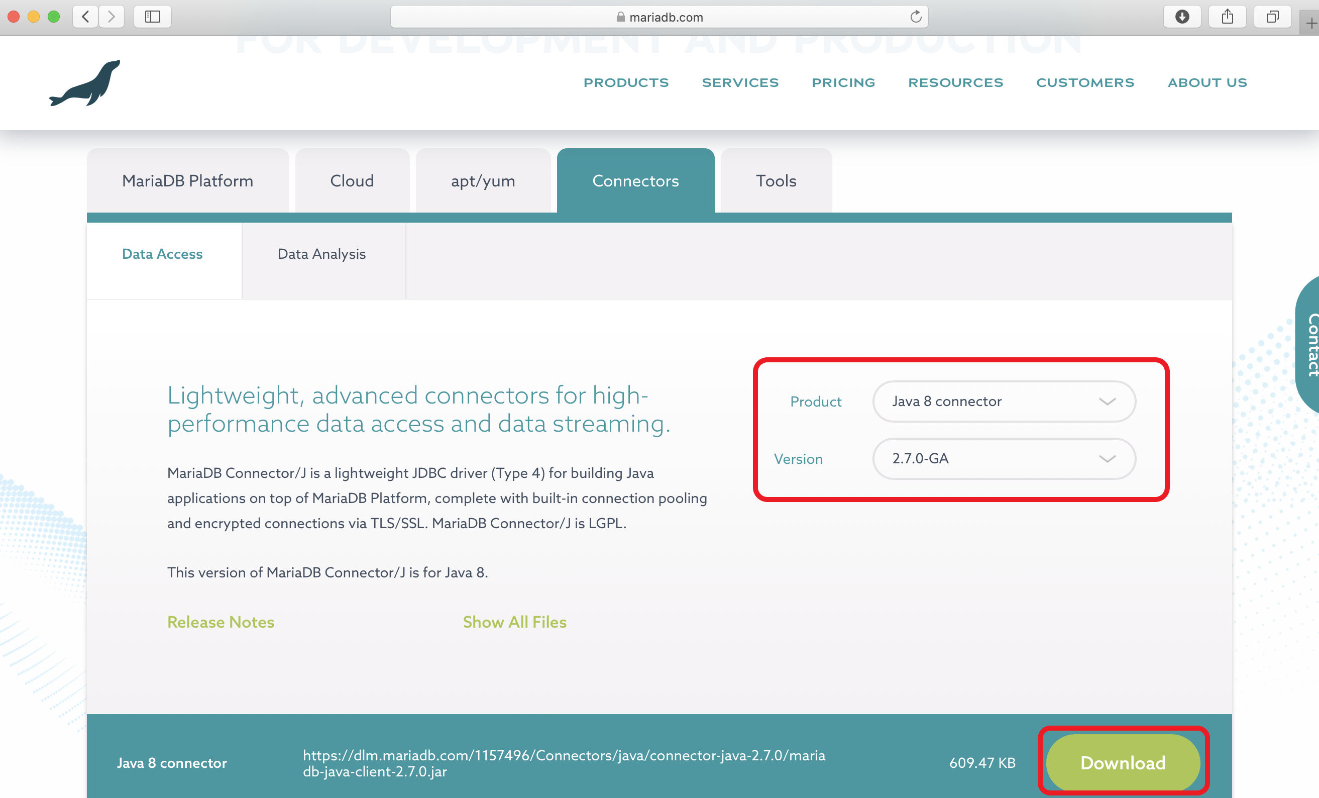Open the PRODUCTS navigation menu
Screen dimensions: 1319x798
(626, 82)
